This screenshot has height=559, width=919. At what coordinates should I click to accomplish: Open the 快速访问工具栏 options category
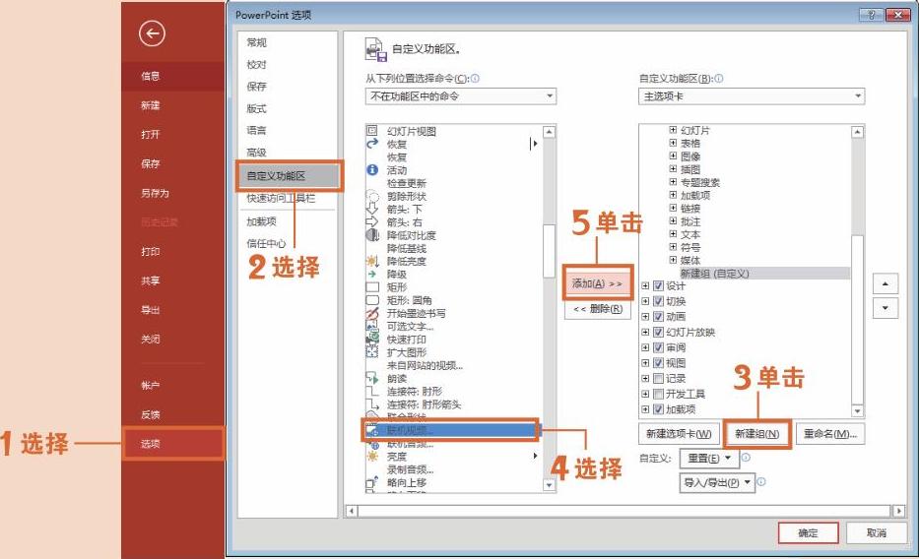point(281,199)
